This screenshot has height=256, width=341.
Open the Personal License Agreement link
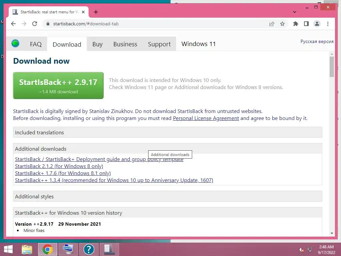point(206,118)
